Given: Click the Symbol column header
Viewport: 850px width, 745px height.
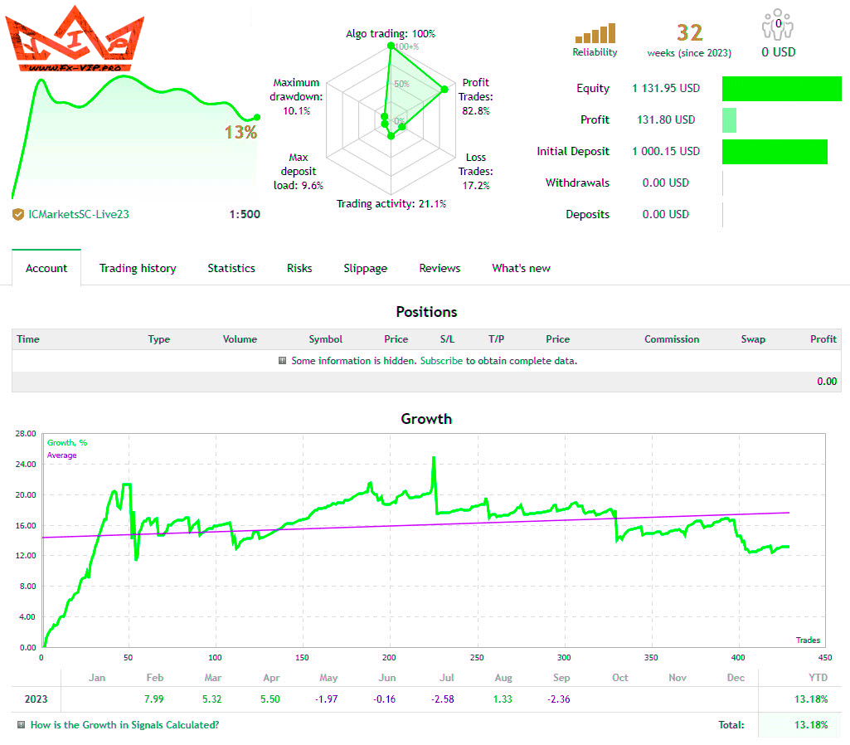Looking at the screenshot, I should coord(325,339).
